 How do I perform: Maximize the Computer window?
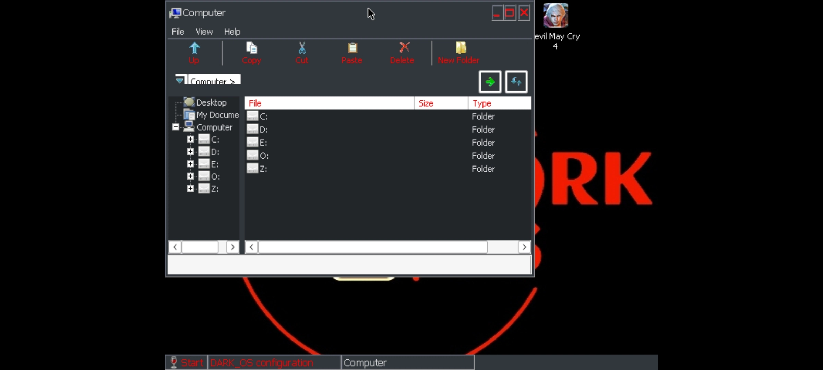coord(510,13)
